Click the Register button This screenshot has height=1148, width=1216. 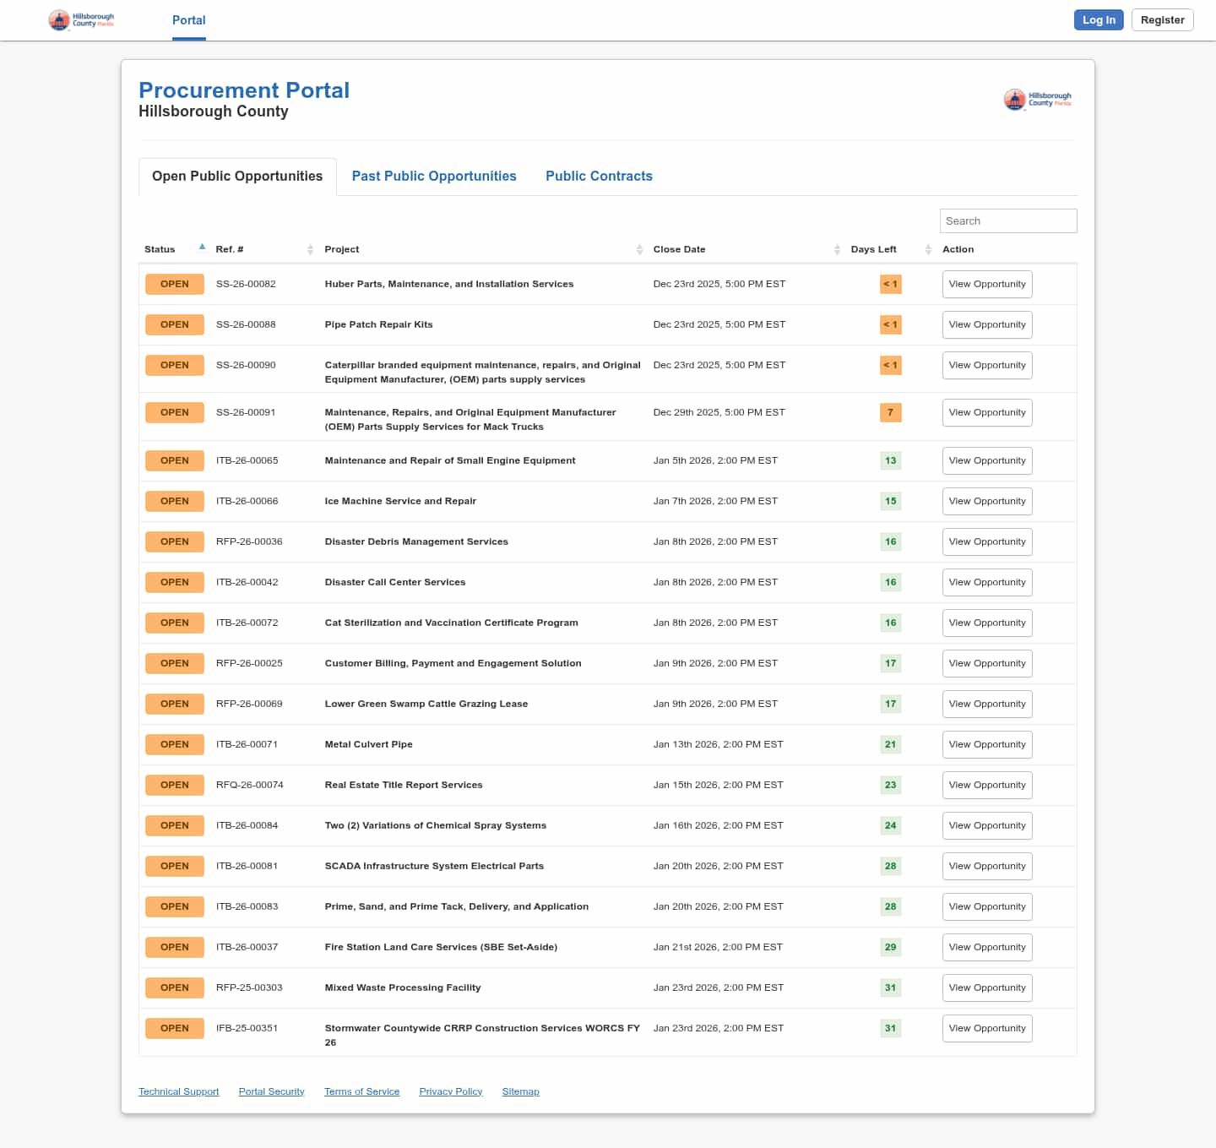click(1162, 20)
